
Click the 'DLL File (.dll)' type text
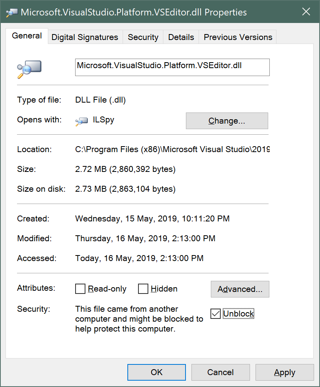tap(100, 100)
